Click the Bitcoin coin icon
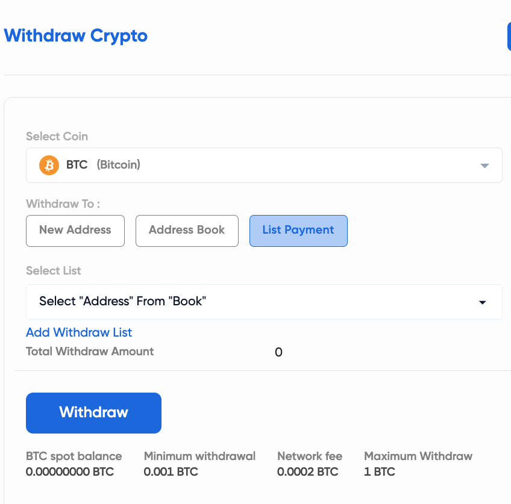This screenshot has height=504, width=511. tap(49, 165)
